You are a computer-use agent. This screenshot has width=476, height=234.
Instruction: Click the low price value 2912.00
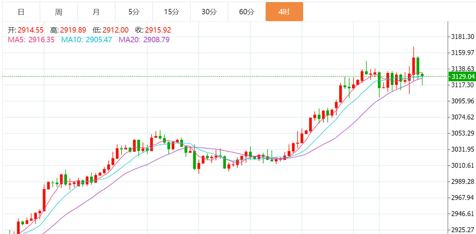[115, 30]
